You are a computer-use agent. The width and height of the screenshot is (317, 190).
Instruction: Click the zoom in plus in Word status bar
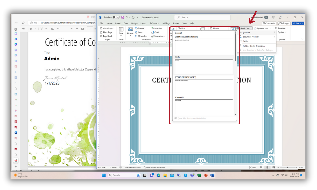[296, 168]
